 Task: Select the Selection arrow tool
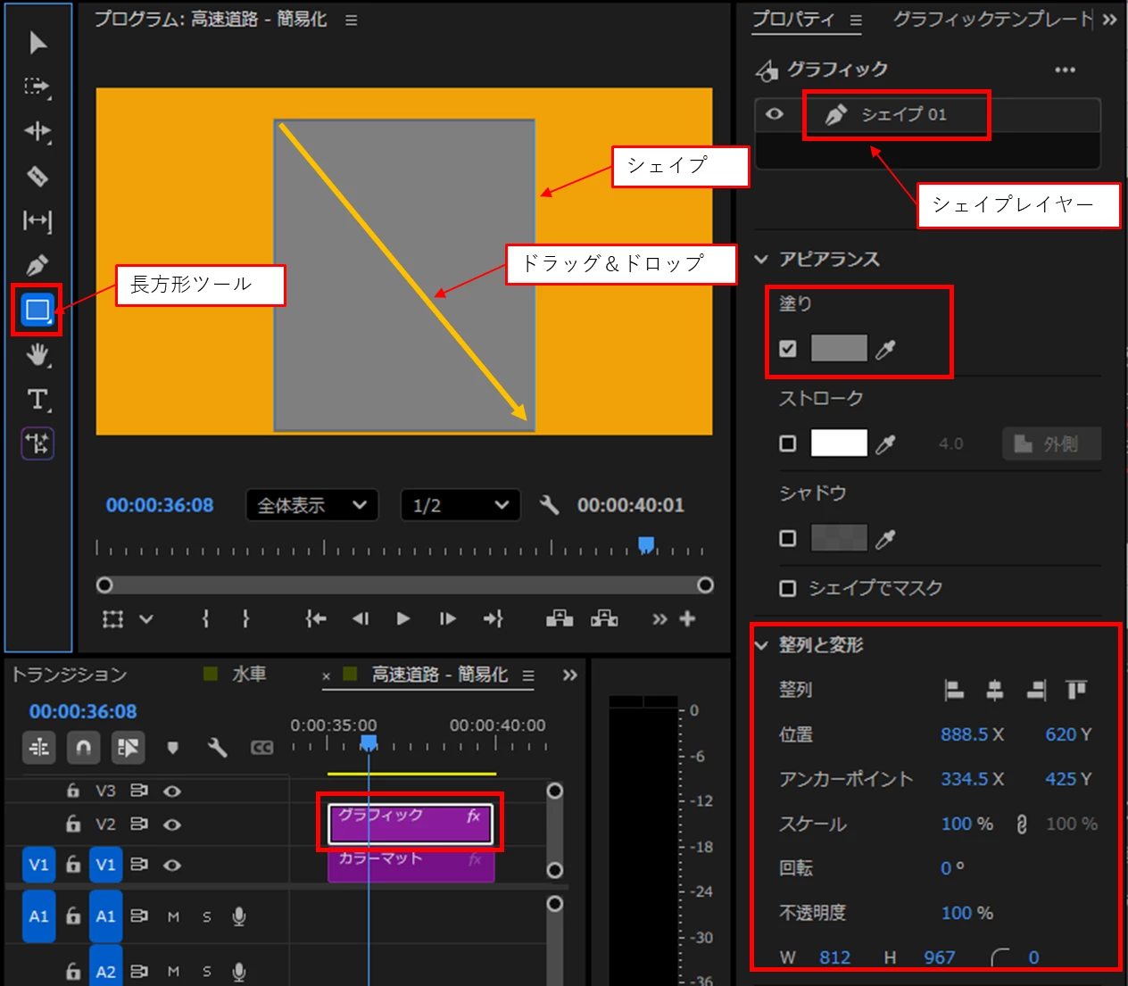pyautogui.click(x=37, y=42)
